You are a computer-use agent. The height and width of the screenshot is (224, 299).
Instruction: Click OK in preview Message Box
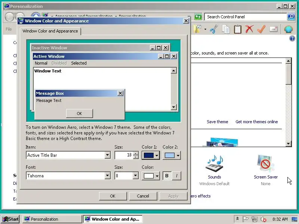[x=79, y=113]
